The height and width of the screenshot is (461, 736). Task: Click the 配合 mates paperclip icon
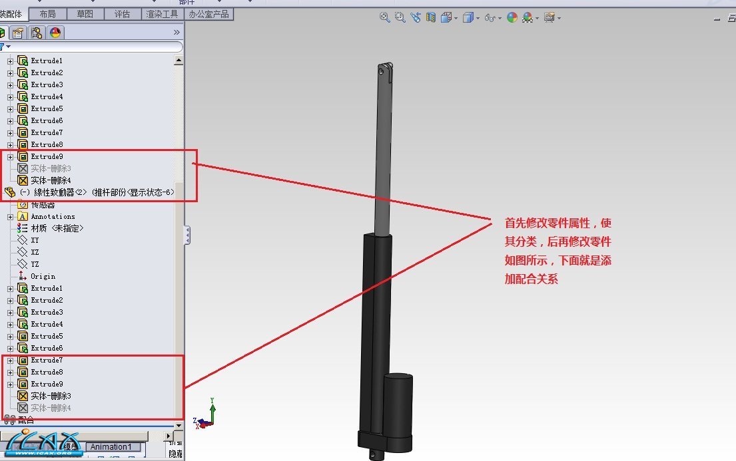click(9, 420)
